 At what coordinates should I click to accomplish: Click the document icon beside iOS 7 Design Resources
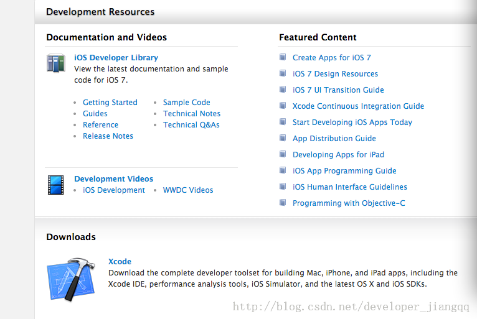click(x=283, y=74)
